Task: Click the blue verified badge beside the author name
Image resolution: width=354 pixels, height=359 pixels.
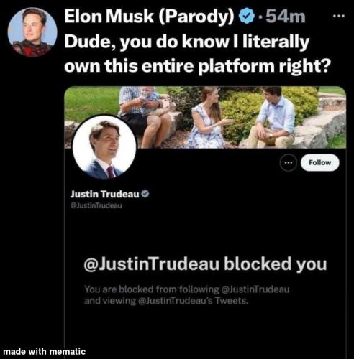Action: [247, 16]
